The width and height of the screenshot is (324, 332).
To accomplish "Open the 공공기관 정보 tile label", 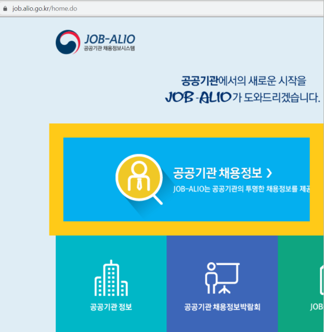I will [x=111, y=307].
